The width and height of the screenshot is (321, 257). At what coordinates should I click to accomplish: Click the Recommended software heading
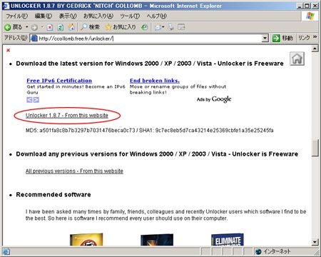click(x=53, y=195)
